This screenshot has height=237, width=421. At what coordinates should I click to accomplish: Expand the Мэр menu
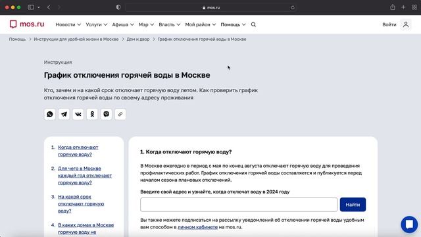[x=146, y=24]
